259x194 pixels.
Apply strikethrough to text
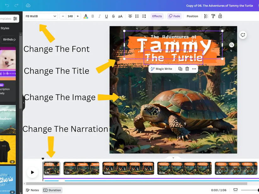click(x=113, y=16)
